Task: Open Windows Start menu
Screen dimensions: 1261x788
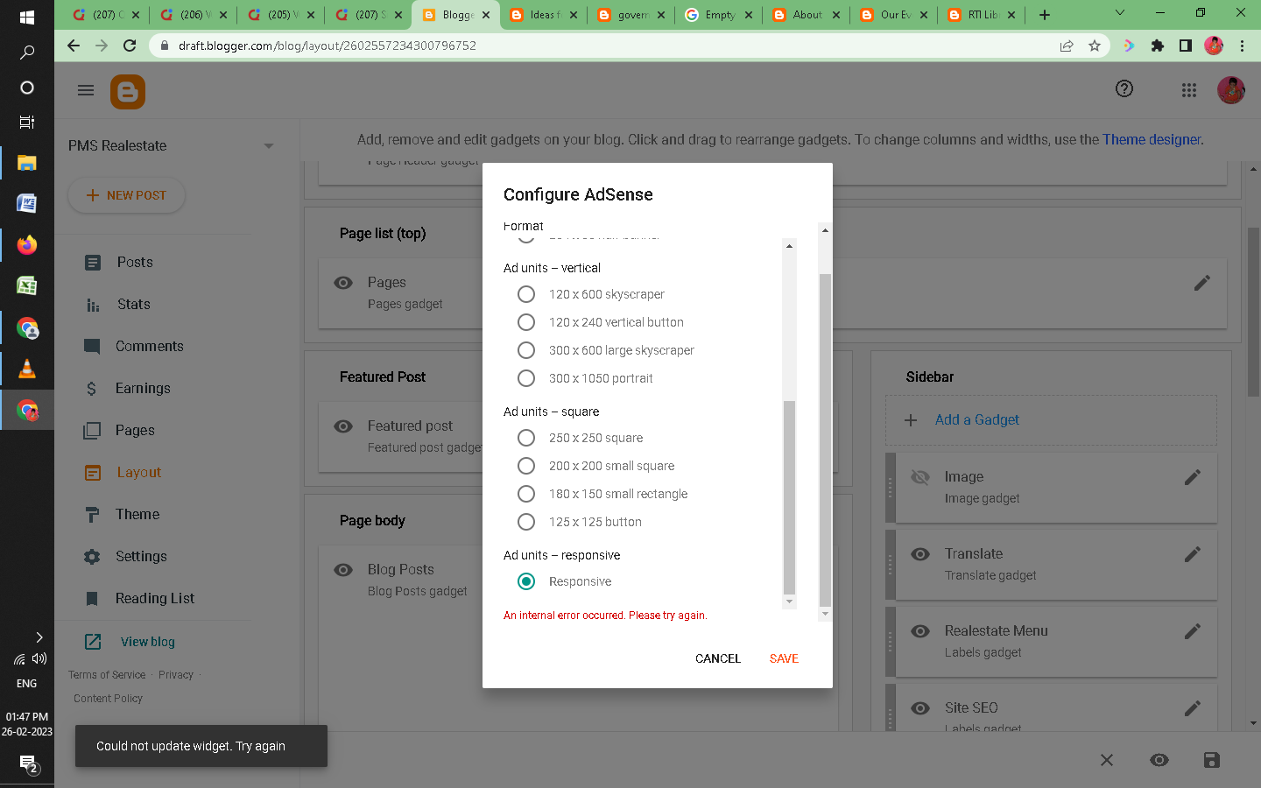Action: (26, 17)
